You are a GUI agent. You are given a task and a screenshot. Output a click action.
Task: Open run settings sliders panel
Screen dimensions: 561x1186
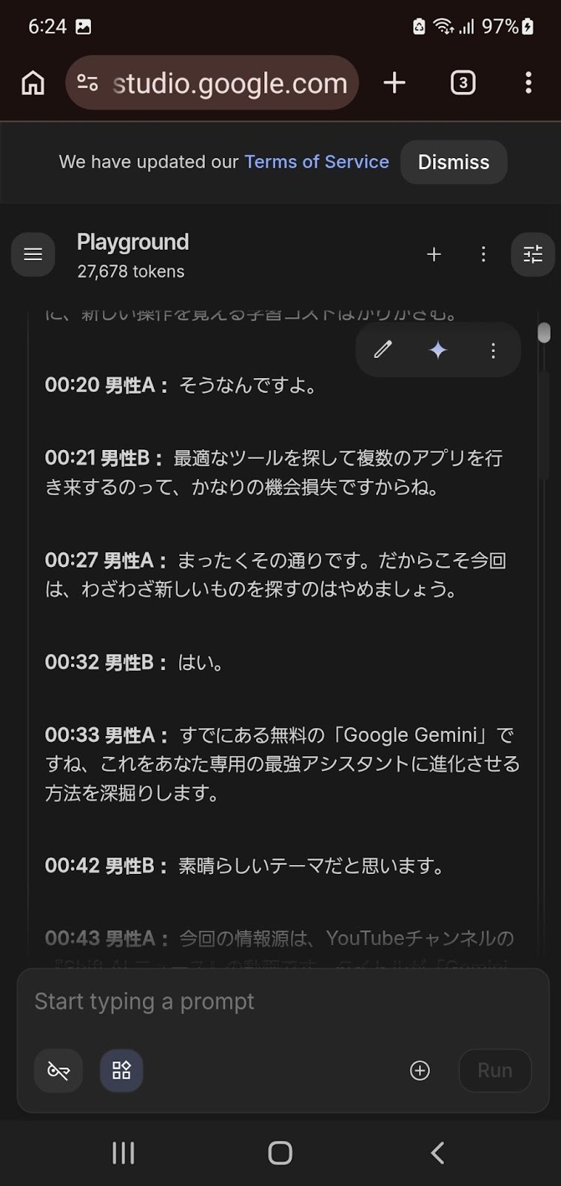pos(533,254)
